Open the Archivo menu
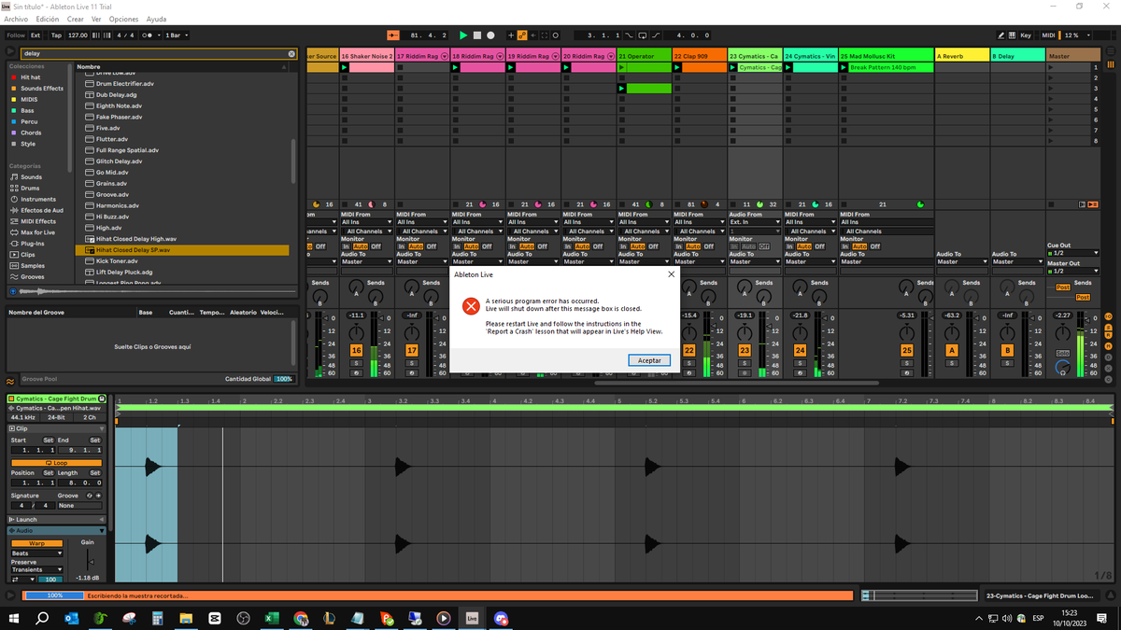The width and height of the screenshot is (1121, 630). 16,19
